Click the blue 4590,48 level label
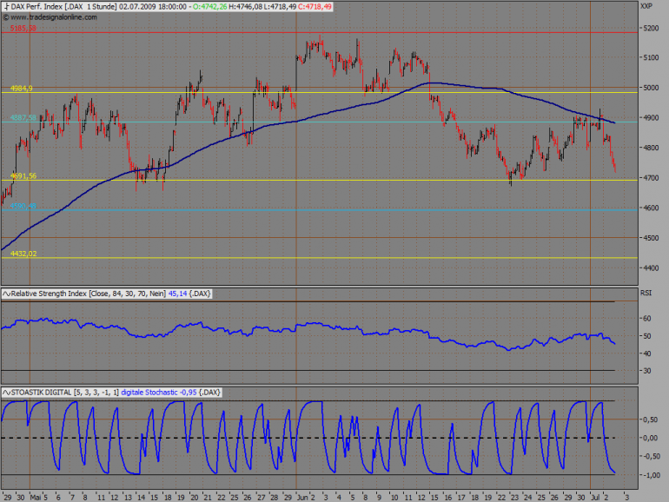This screenshot has width=669, height=502. coord(23,206)
